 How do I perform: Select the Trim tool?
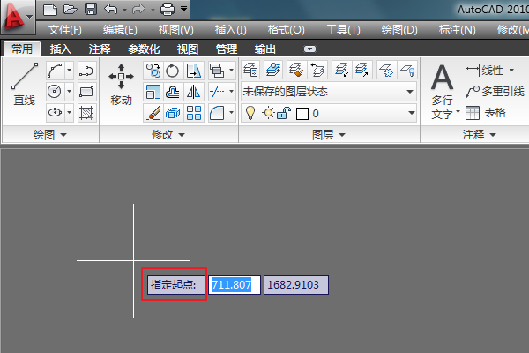(x=217, y=92)
